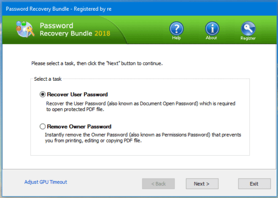This screenshot has width=278, height=198.
Task: Click the Password Recovery Bundle 2018 banner title
Action: (x=75, y=29)
